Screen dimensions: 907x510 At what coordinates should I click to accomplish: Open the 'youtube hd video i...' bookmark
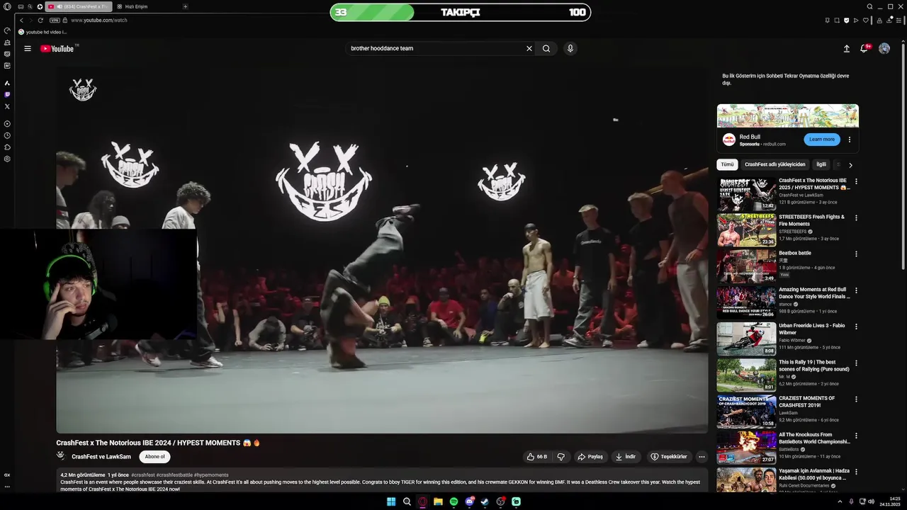(x=43, y=32)
